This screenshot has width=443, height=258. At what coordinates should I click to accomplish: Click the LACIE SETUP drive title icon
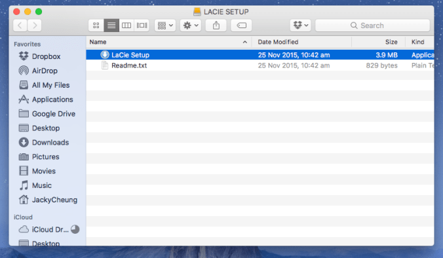point(197,12)
